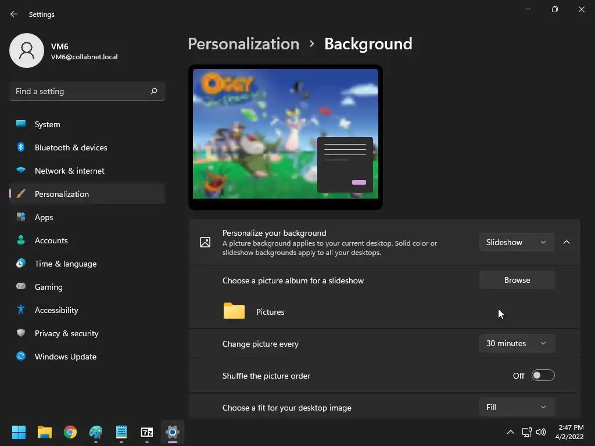Open Time & language settings
Viewport: 595px width, 446px height.
[x=87, y=264]
